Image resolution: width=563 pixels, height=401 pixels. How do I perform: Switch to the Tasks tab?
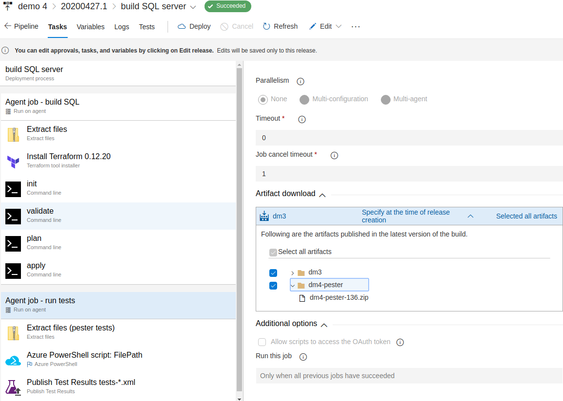pos(57,27)
